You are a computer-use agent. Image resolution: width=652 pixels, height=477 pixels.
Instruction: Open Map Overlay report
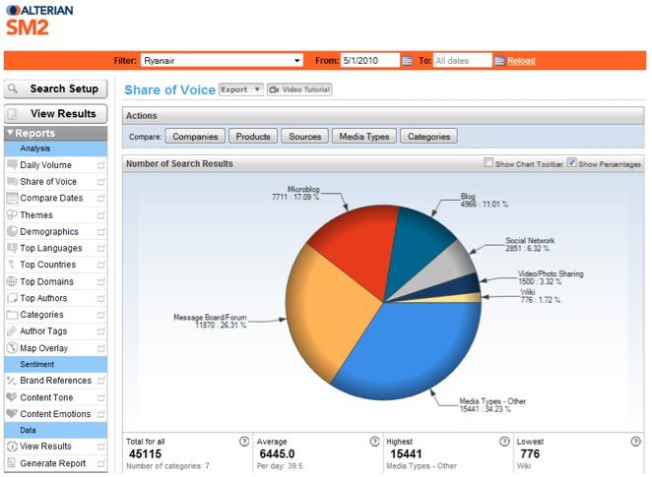click(43, 348)
